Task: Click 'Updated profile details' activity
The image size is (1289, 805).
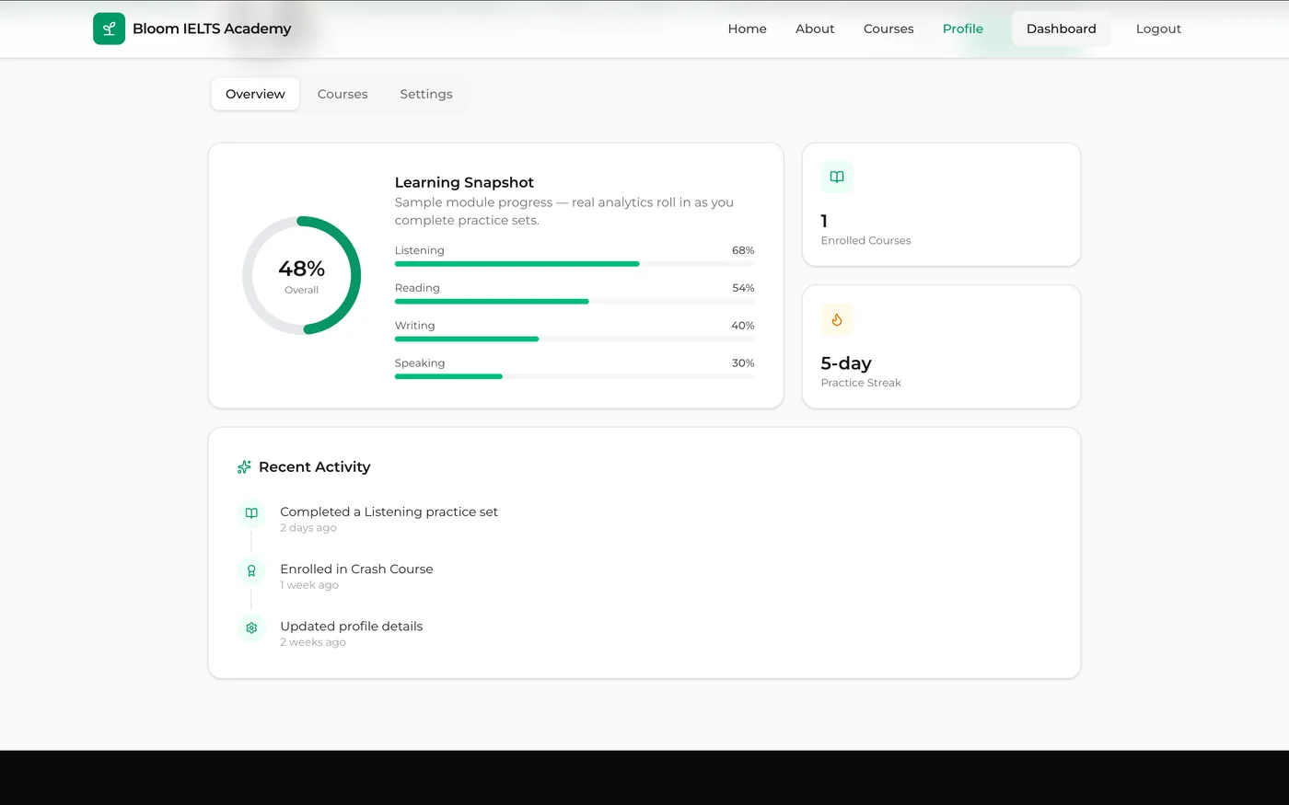Action: 352,626
